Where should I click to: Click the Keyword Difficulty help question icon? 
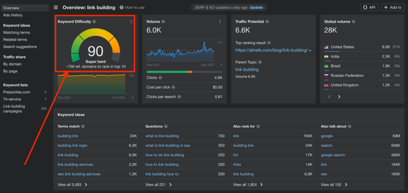click(x=94, y=21)
